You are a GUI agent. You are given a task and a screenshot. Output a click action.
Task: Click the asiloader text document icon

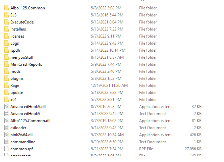pyautogui.click(x=6, y=128)
